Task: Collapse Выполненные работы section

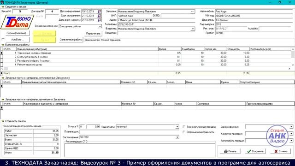Action: pyautogui.click(x=3, y=45)
